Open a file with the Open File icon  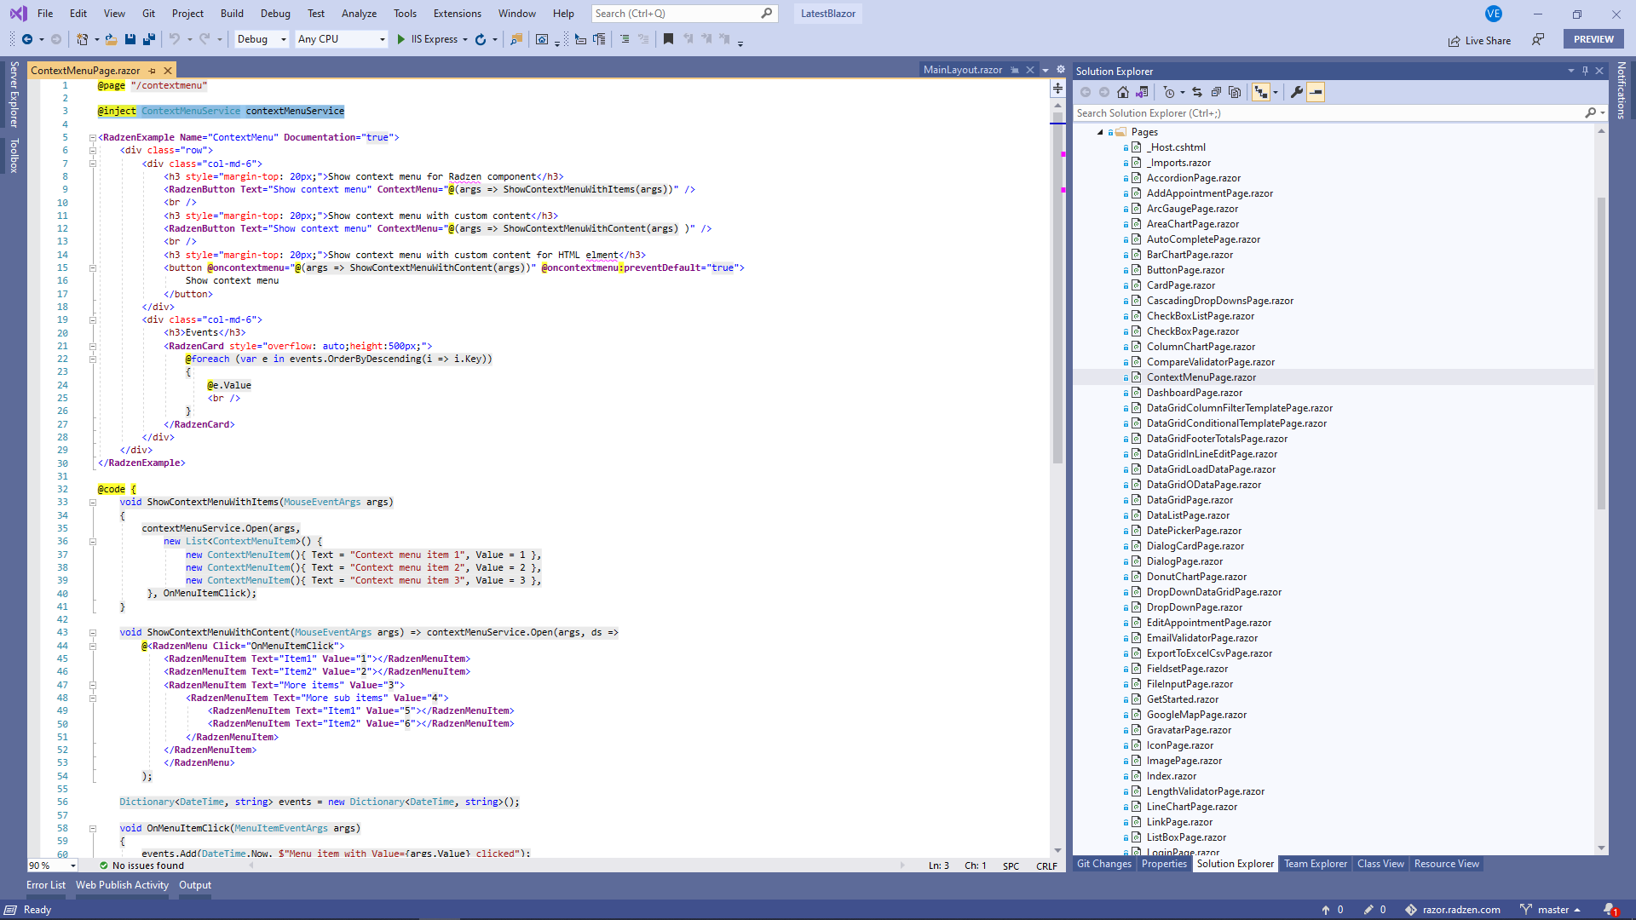[111, 39]
